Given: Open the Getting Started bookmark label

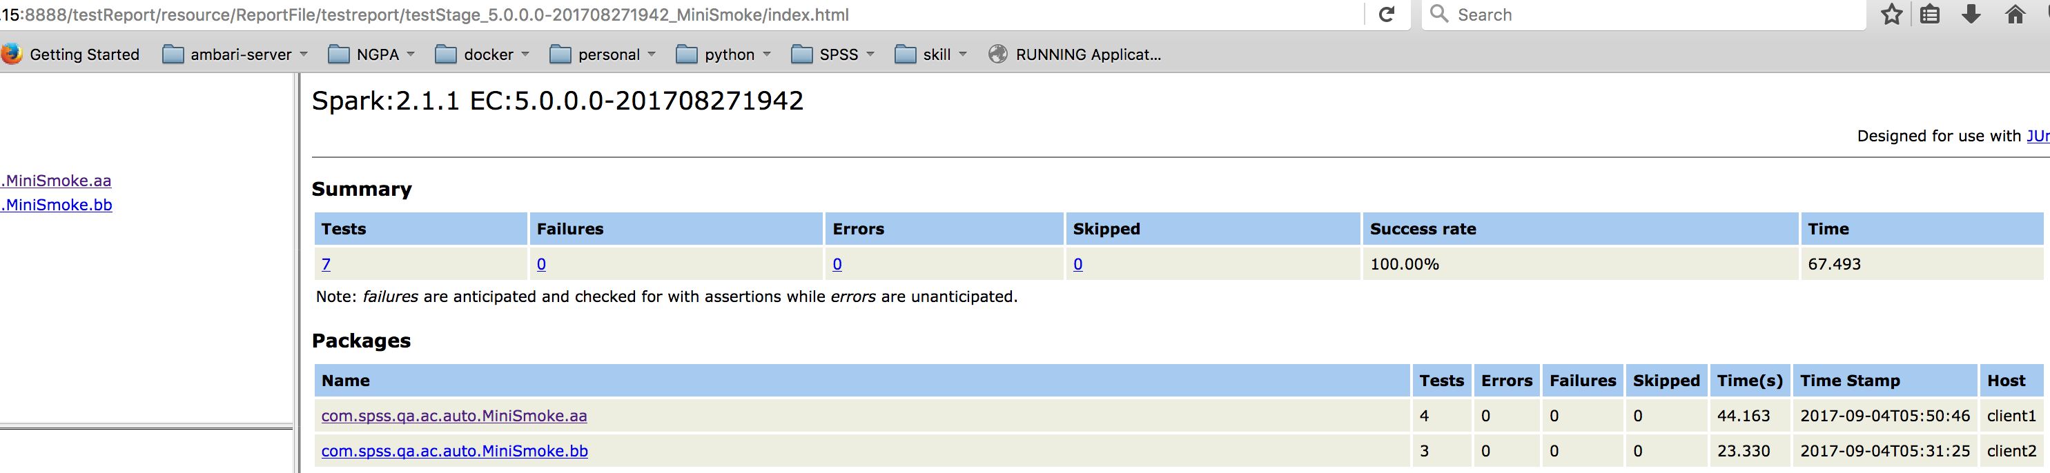Looking at the screenshot, I should (x=84, y=54).
